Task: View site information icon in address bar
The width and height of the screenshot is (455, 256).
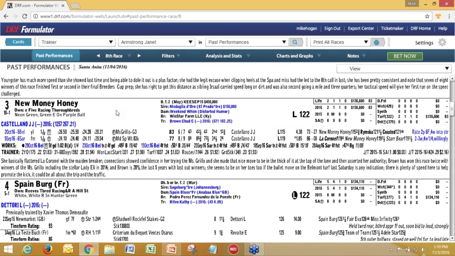Action: click(x=35, y=16)
